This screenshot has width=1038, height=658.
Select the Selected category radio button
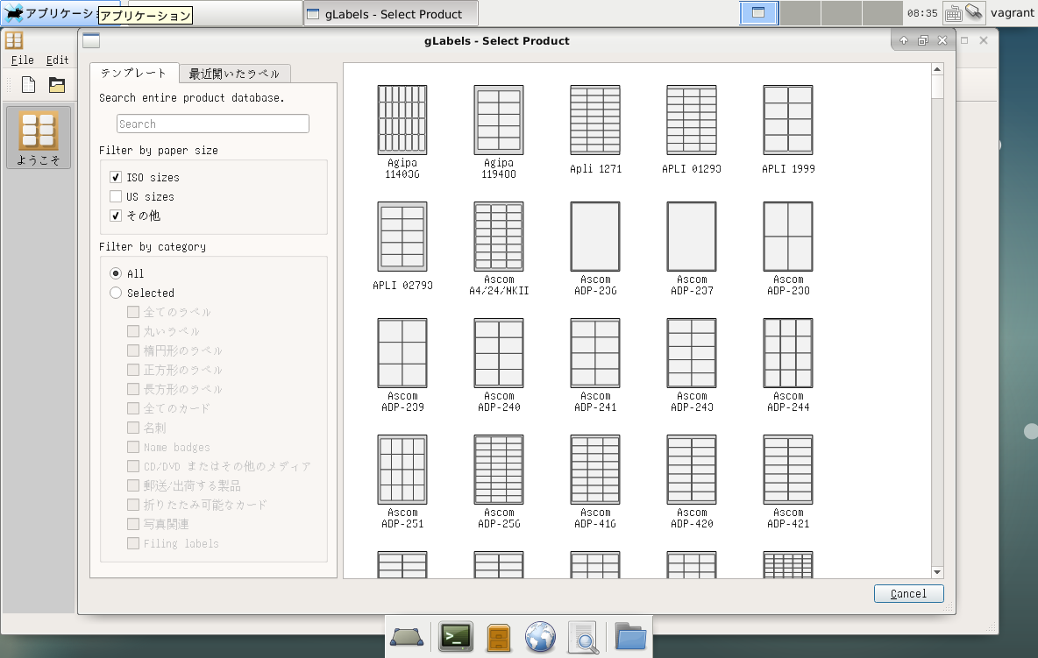click(x=115, y=293)
